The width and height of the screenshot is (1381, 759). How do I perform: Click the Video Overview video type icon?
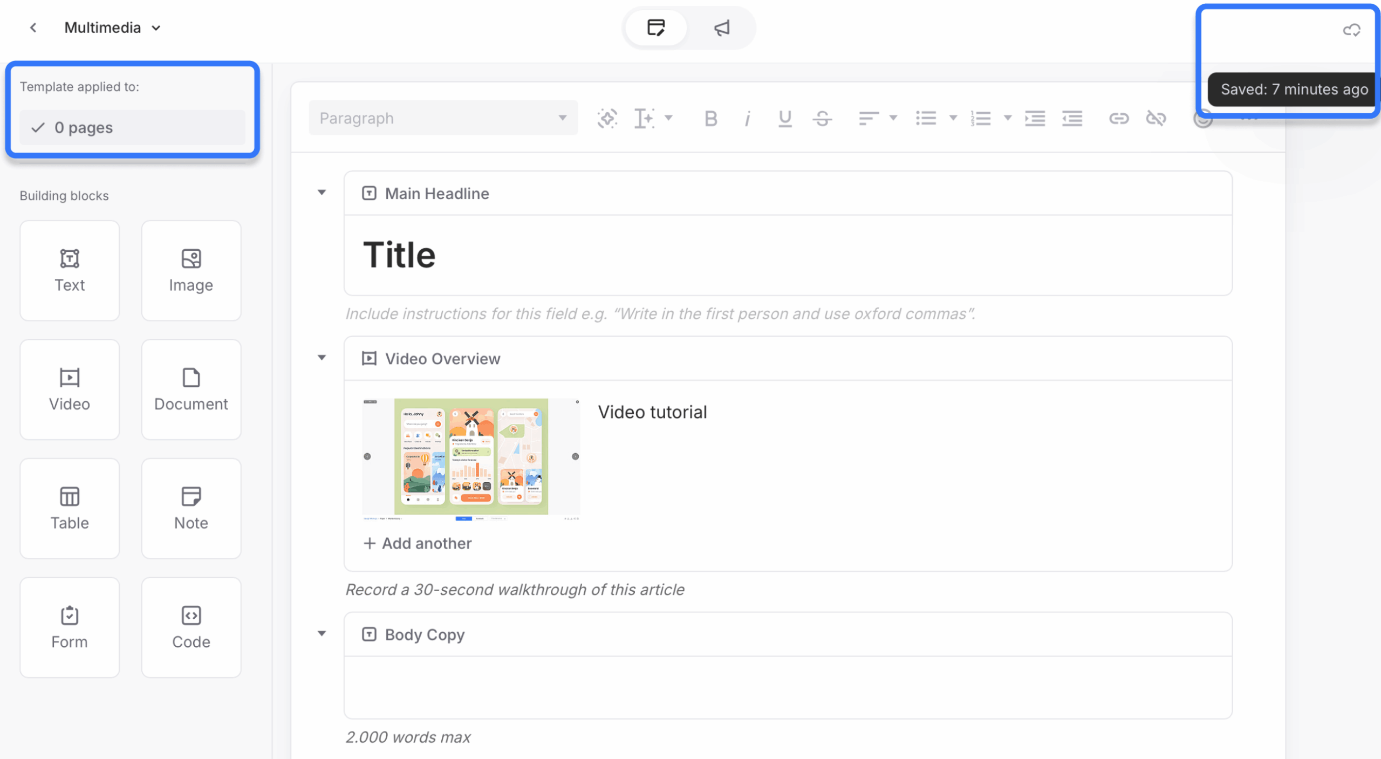coord(369,358)
